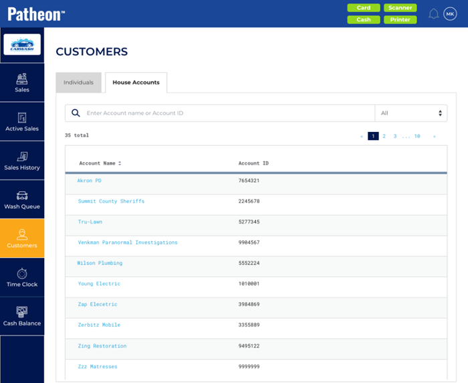Select the Customers sidebar icon
The height and width of the screenshot is (383, 468).
pos(22,234)
